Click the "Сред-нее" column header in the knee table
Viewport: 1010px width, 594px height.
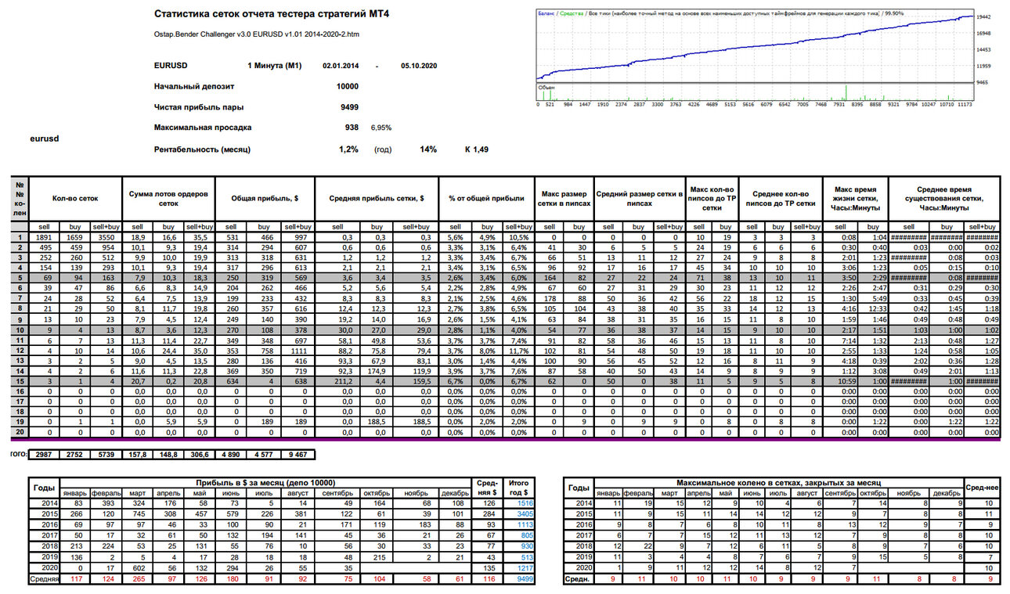pos(983,487)
